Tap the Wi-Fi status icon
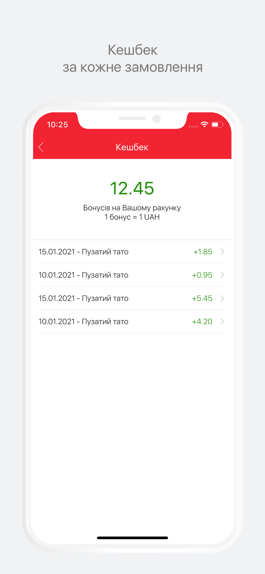Screen dimensions: 265x574 click(x=204, y=124)
